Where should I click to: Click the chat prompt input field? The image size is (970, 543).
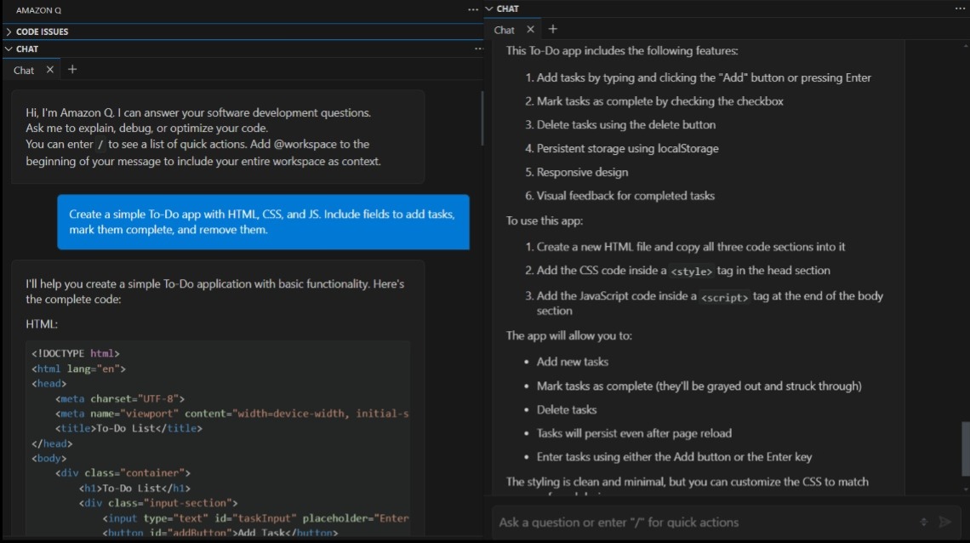coord(705,523)
